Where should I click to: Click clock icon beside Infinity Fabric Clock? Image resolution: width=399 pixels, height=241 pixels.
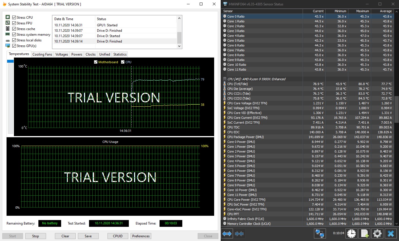coord(225,219)
